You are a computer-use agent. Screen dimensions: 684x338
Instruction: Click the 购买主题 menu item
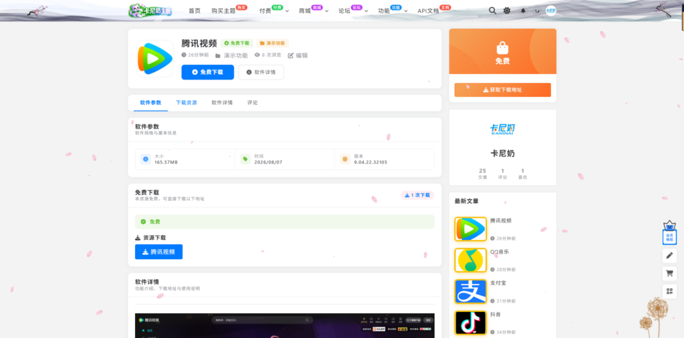click(x=223, y=11)
